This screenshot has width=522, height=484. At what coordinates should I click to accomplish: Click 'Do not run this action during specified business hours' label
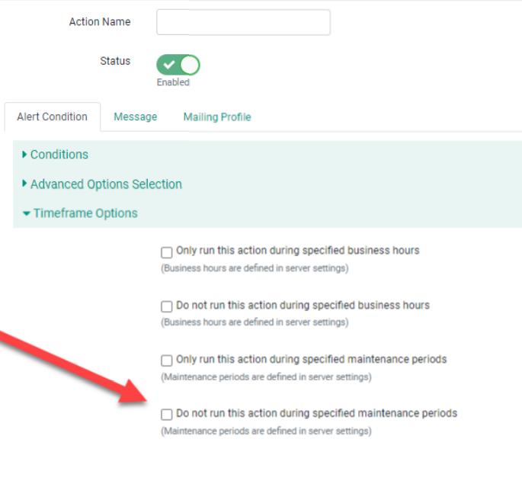coord(303,306)
